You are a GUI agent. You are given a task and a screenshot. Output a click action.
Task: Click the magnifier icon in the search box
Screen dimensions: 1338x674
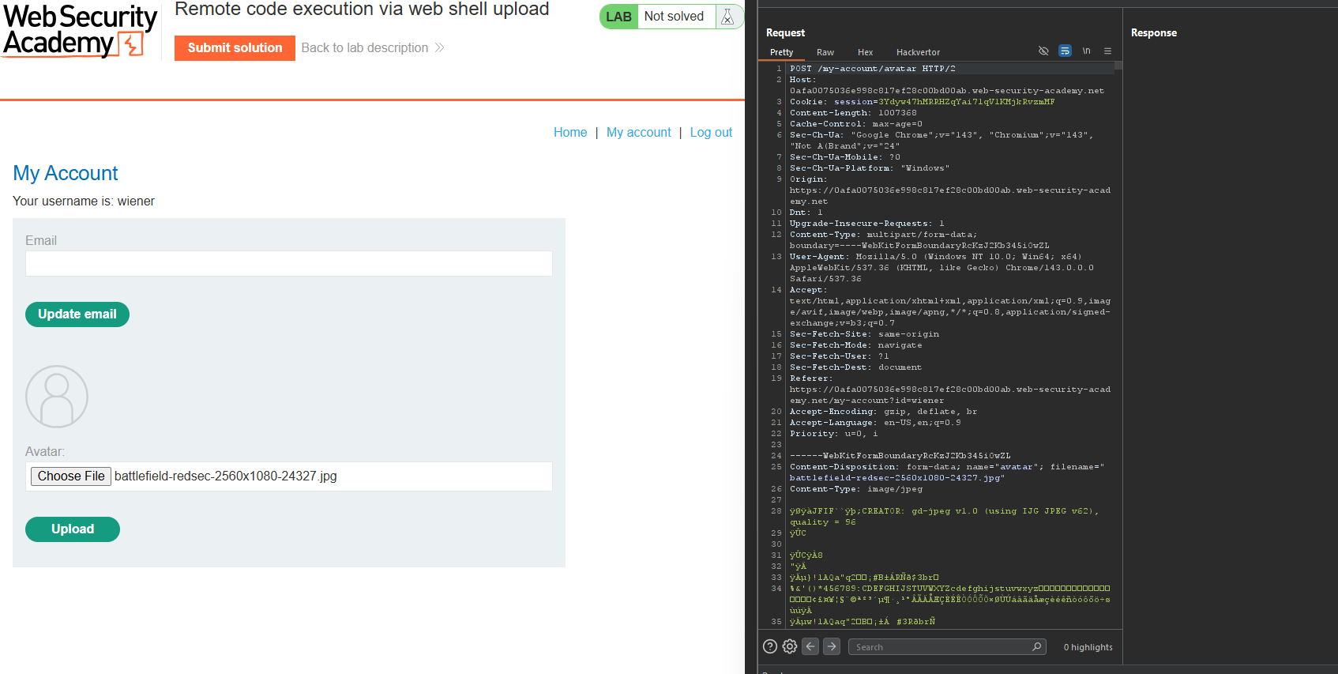(1036, 646)
